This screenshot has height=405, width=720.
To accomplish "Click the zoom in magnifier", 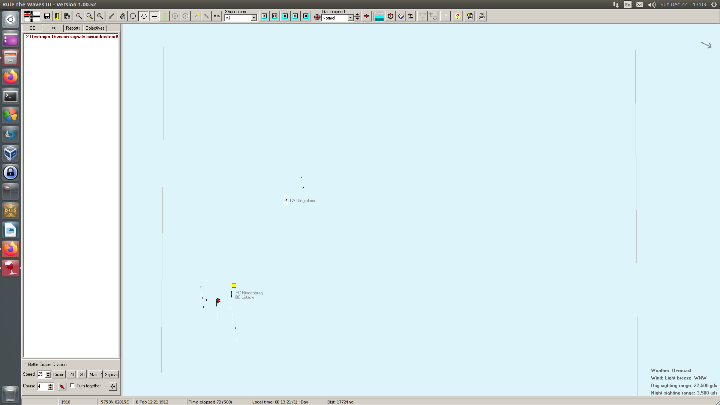I will [x=79, y=16].
